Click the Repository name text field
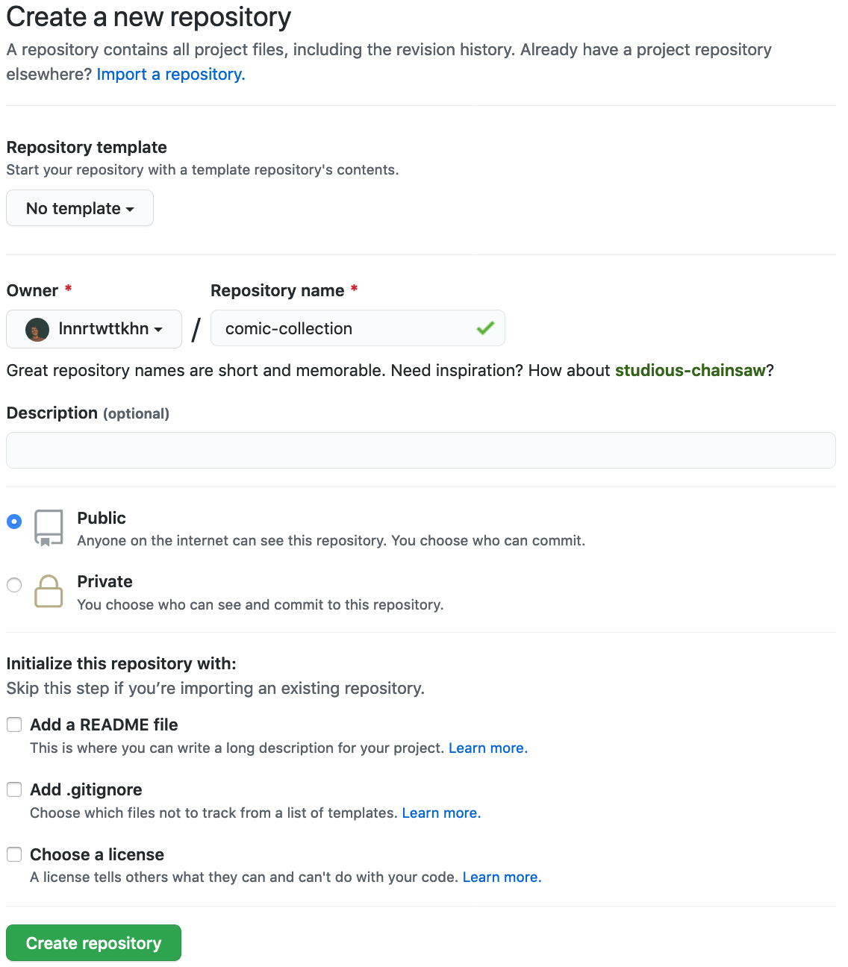The image size is (848, 967). (343, 329)
